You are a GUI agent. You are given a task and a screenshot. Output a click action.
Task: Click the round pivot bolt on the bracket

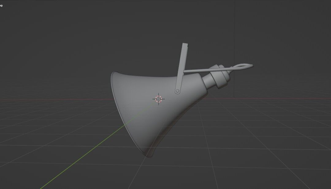tap(177, 91)
